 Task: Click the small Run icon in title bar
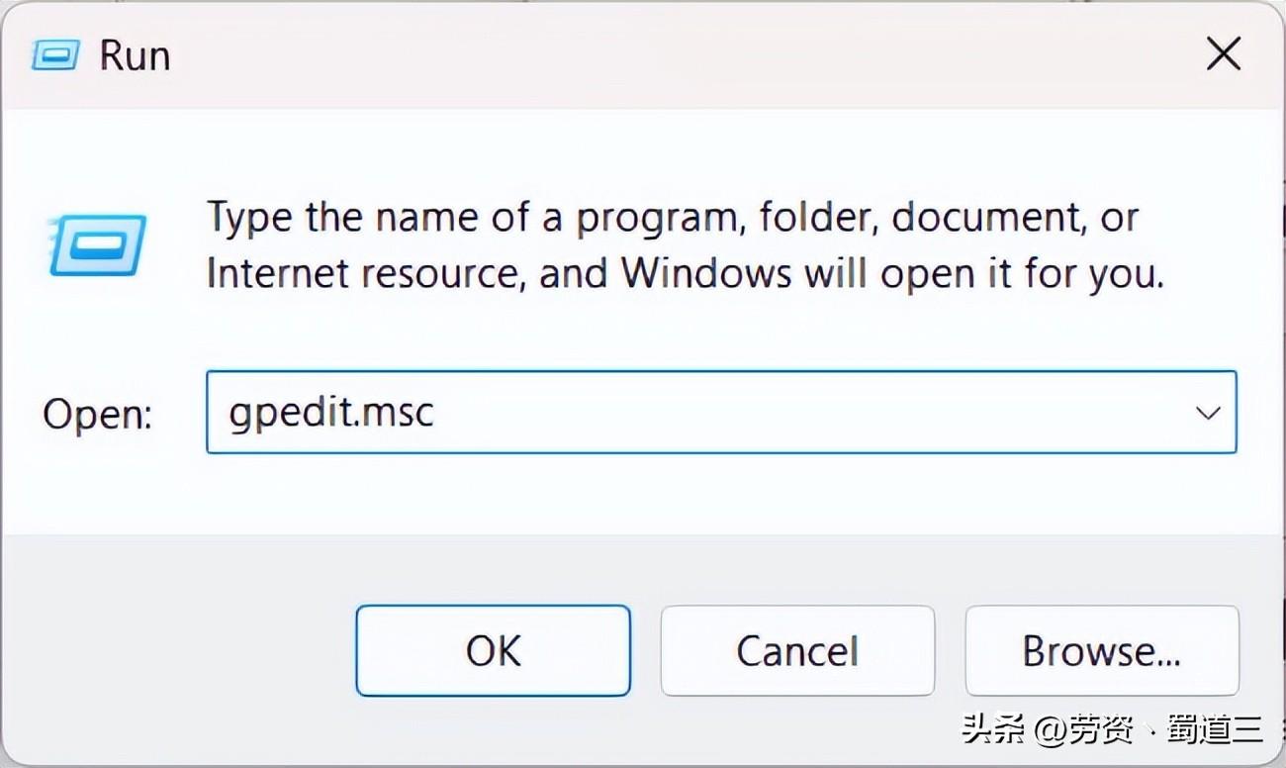pyautogui.click(x=54, y=55)
